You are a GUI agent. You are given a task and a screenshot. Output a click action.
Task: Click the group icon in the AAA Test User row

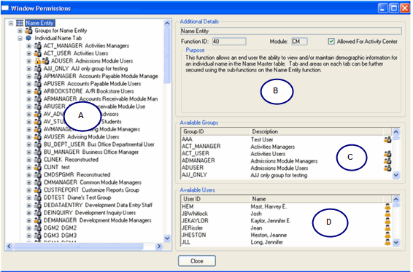click(x=387, y=140)
